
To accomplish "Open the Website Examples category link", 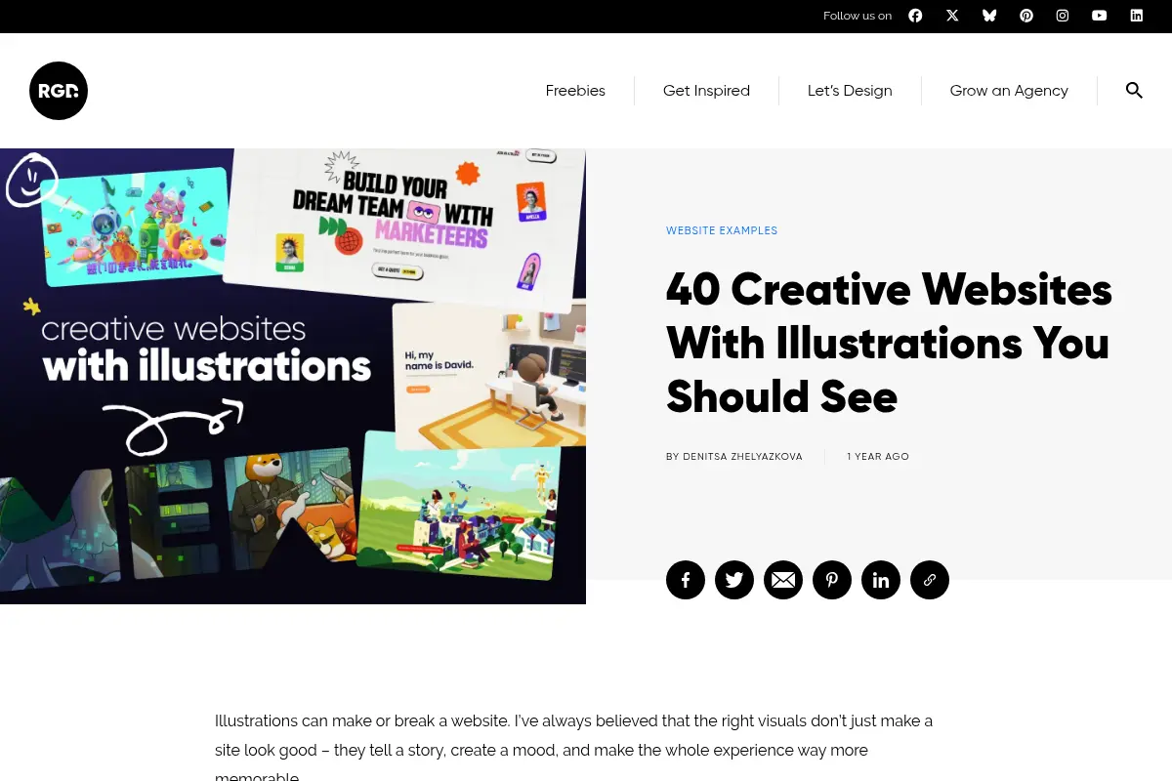I will (x=722, y=231).
